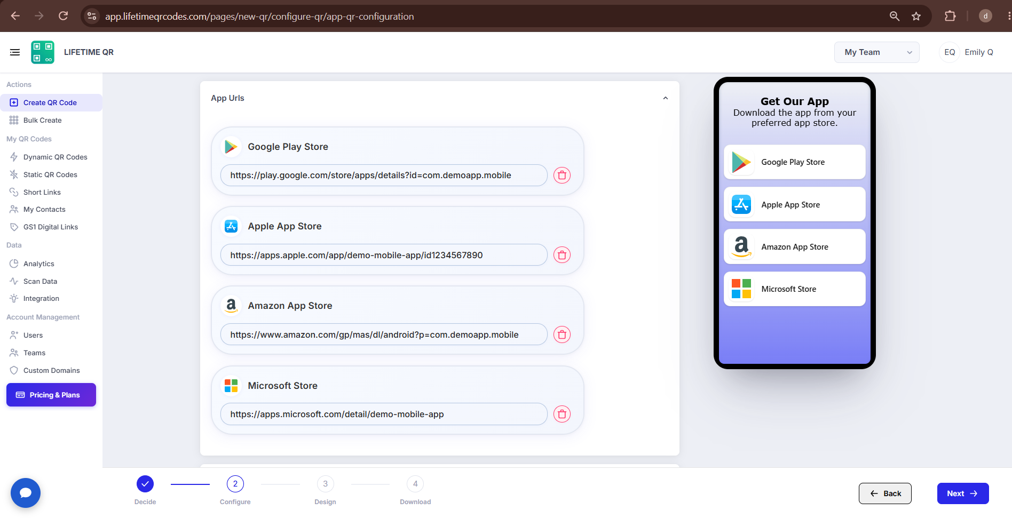Click the Apple App Store icon in form
The height and width of the screenshot is (518, 1012).
click(x=231, y=226)
